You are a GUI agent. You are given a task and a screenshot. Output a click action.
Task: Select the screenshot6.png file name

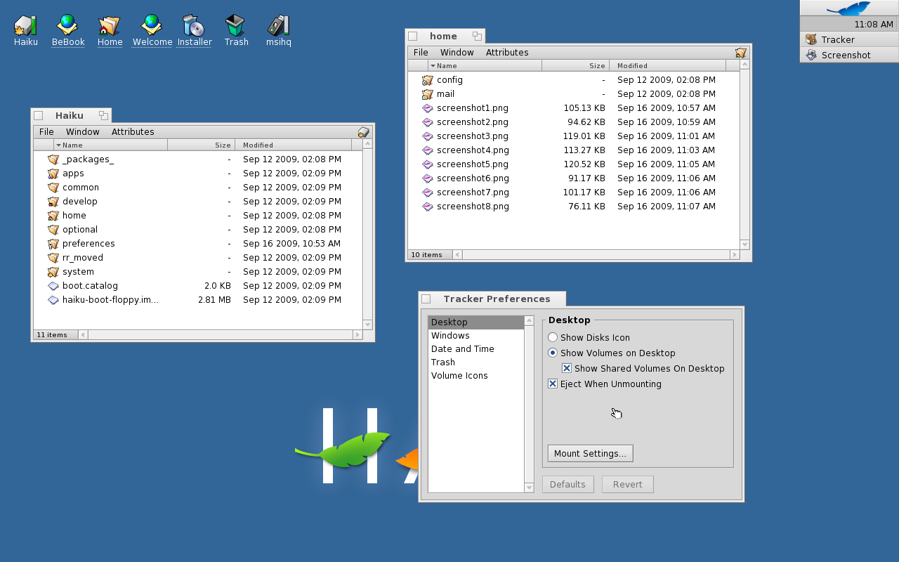[472, 178]
